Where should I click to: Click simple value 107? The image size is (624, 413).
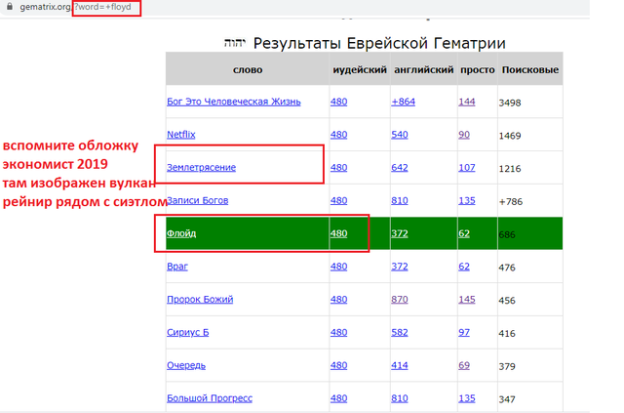pyautogui.click(x=467, y=167)
